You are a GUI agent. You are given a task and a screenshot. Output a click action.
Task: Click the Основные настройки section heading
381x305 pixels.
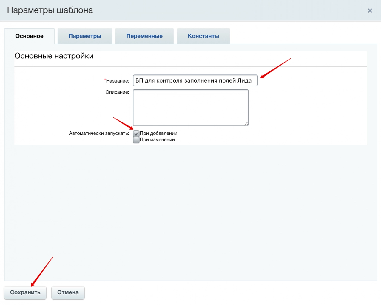tap(54, 56)
